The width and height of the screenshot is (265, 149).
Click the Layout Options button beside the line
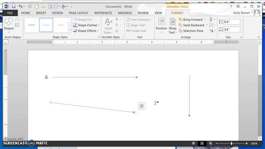point(142,106)
